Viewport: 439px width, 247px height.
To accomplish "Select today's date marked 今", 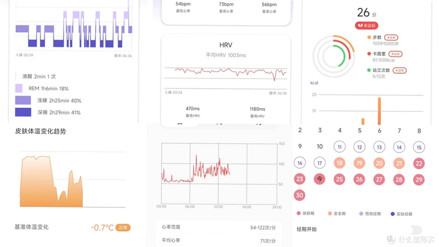I will [x=319, y=179].
